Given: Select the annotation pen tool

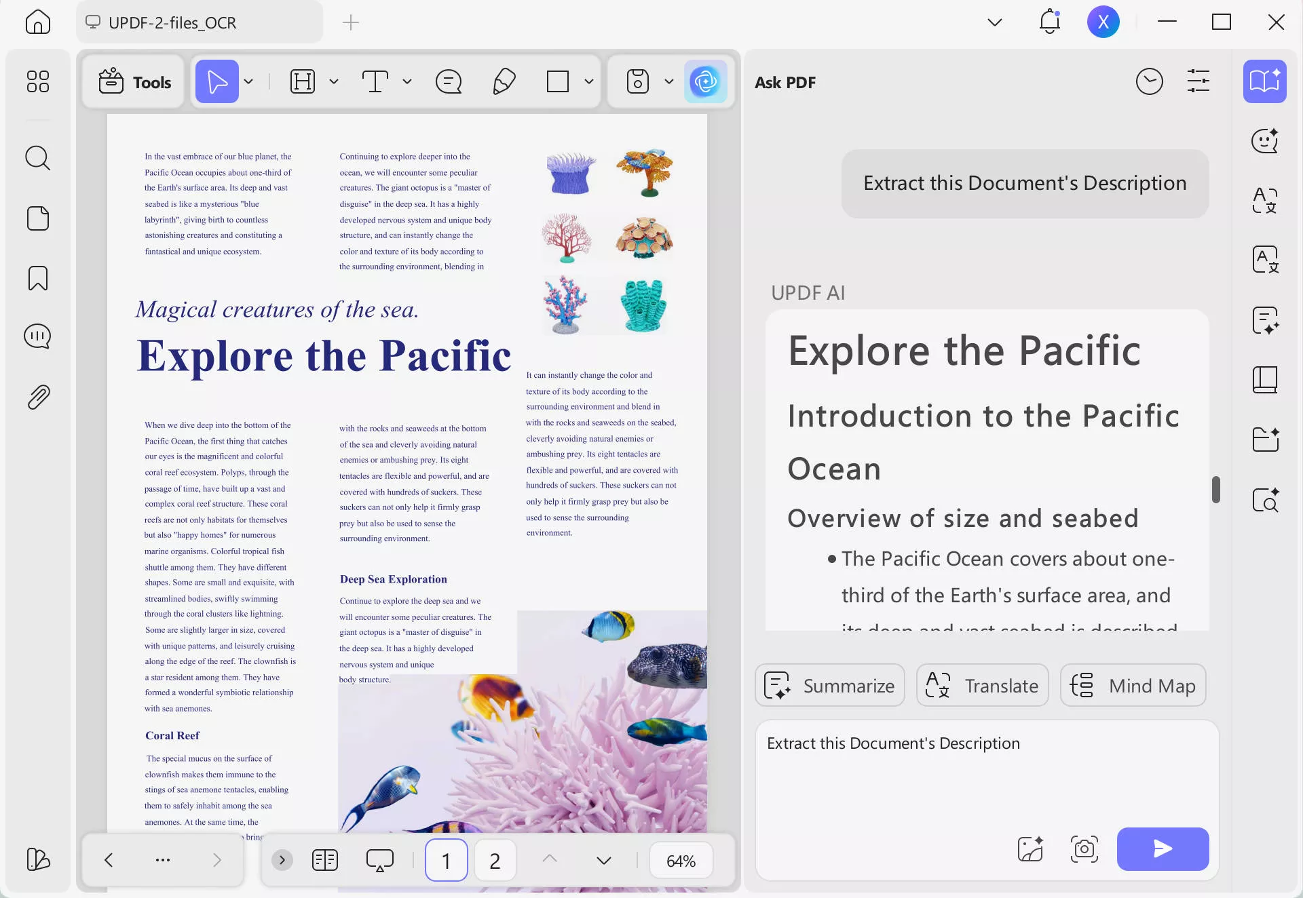Looking at the screenshot, I should [503, 81].
